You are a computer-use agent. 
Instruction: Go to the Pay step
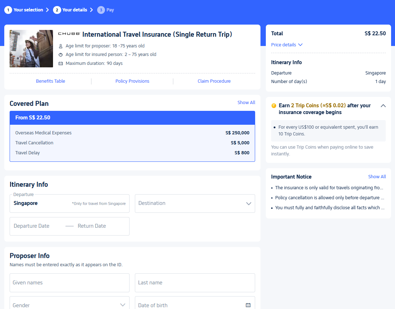[110, 10]
